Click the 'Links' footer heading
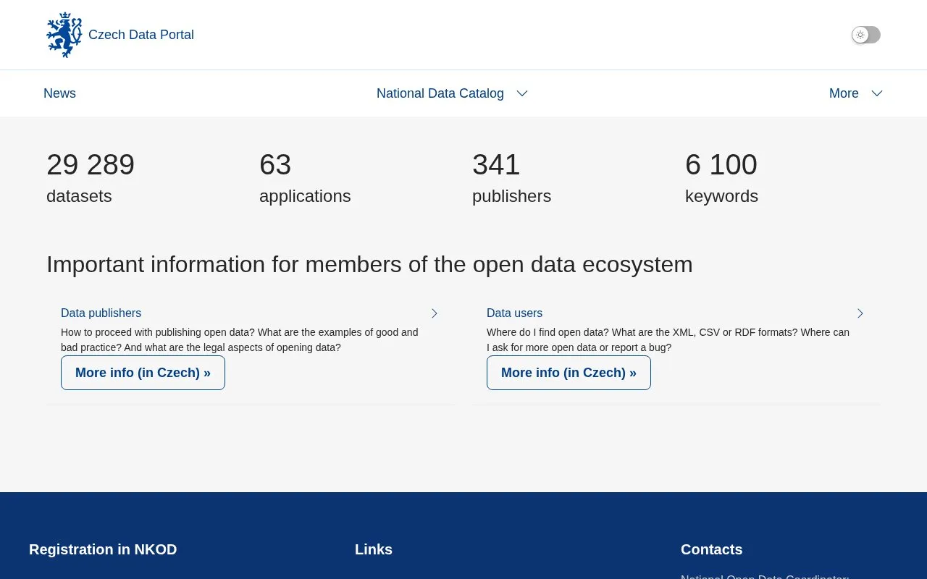This screenshot has width=927, height=579. pos(374,549)
